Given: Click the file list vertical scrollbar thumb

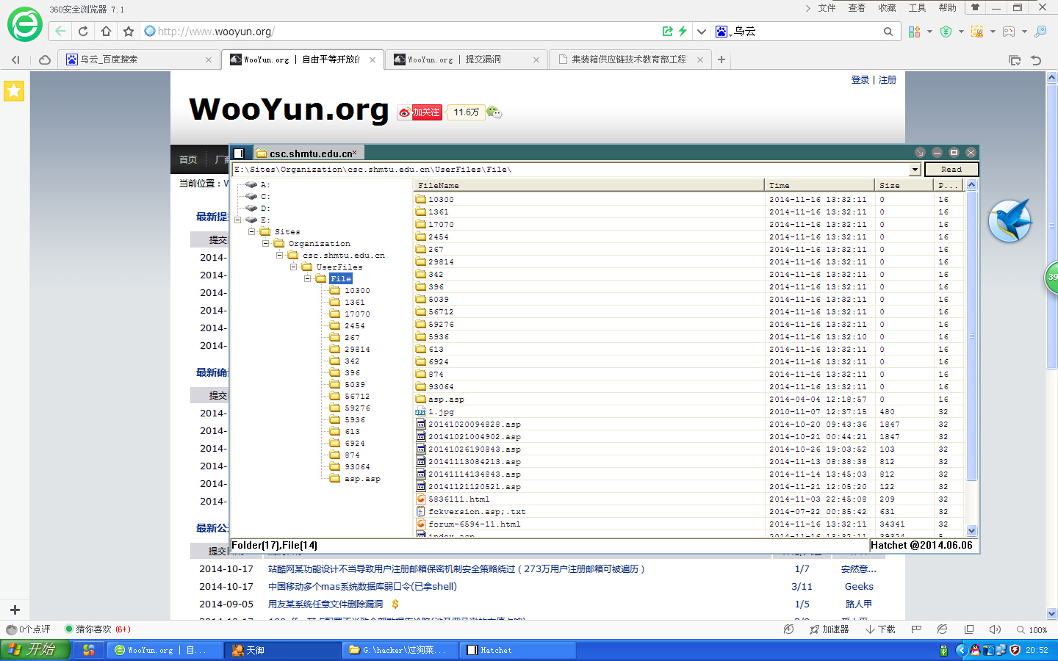Looking at the screenshot, I should pyautogui.click(x=971, y=336).
